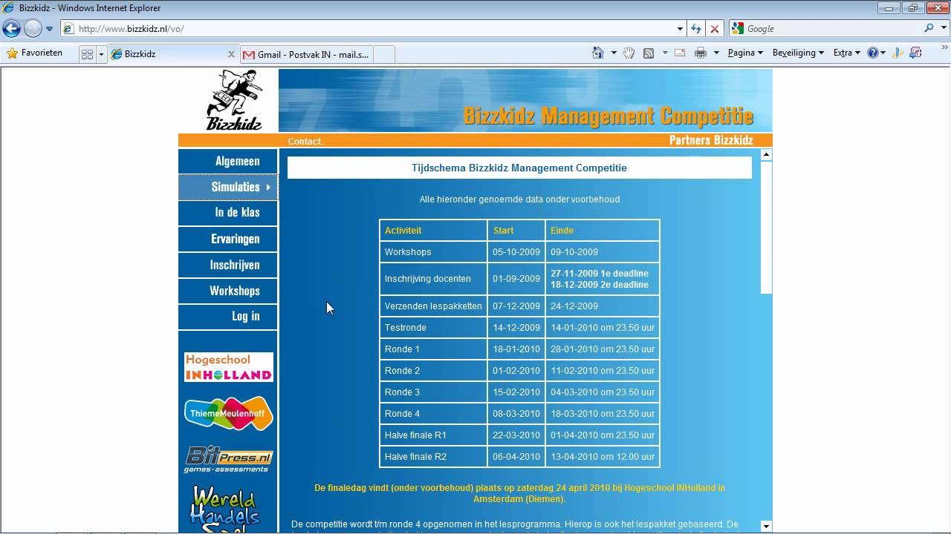951x534 pixels.
Task: Click the hand-shaped toolbar icon
Action: pos(629,53)
